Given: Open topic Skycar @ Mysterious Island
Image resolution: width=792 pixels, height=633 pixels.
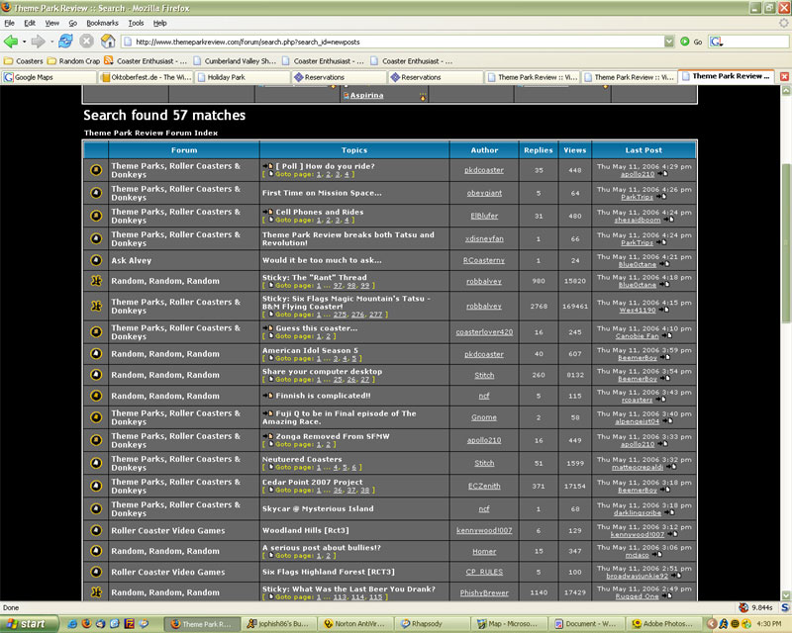Looking at the screenshot, I should click(318, 508).
